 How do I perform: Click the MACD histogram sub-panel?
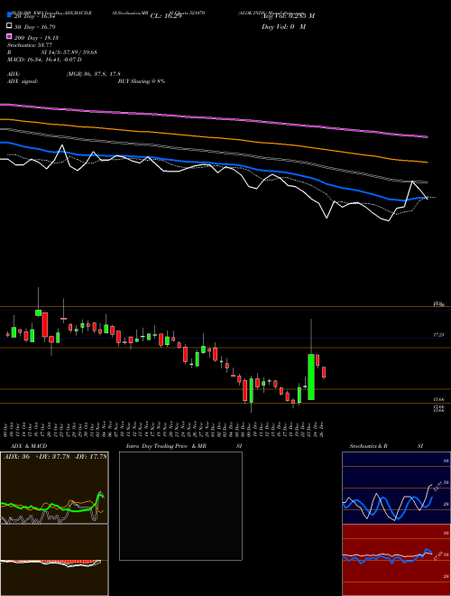(x=54, y=560)
